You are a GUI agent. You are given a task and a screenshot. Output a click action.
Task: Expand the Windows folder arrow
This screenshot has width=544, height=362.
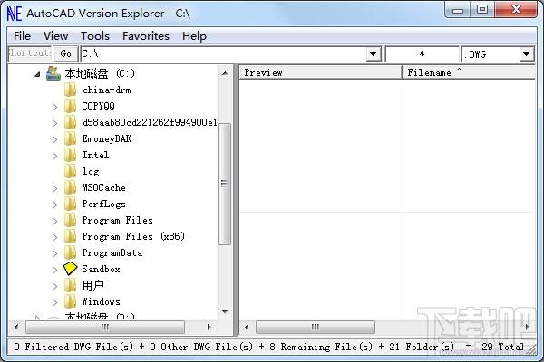54,302
